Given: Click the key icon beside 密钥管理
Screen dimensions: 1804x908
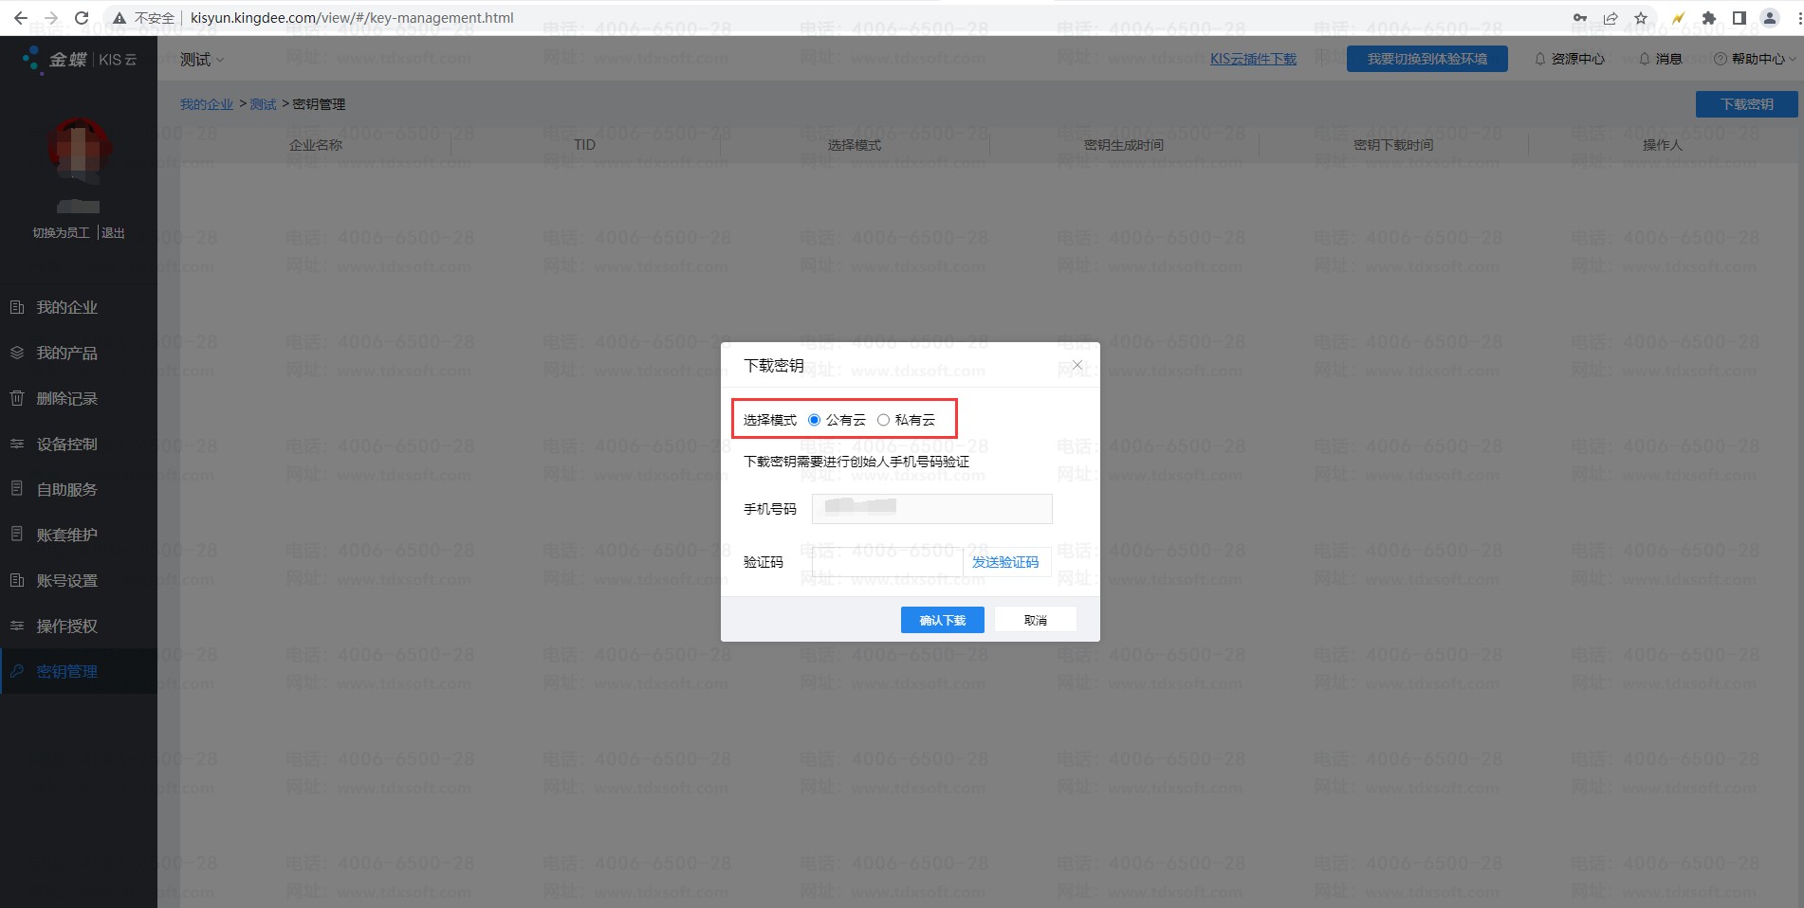Looking at the screenshot, I should [17, 671].
